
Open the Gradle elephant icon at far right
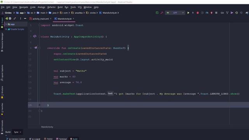pyautogui.click(x=247, y=13)
